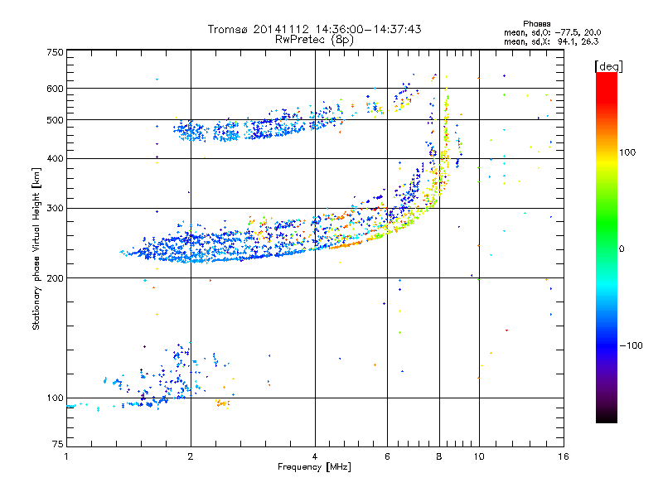Click y-axis tick label '750'

55,52
